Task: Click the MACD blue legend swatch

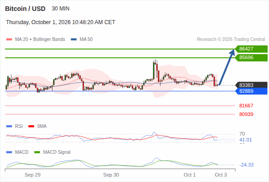Action: pos(9,152)
